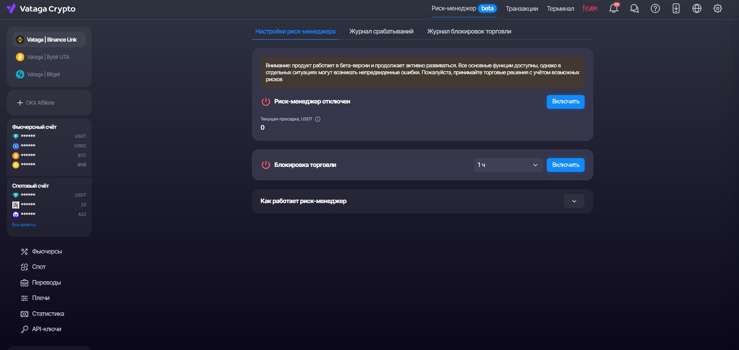Enable trading block with Включить
Viewport: 739px width, 350px height.
(x=566, y=165)
